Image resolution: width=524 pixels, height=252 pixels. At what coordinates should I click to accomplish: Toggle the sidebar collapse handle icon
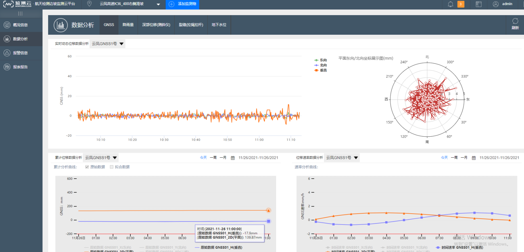point(20,13)
